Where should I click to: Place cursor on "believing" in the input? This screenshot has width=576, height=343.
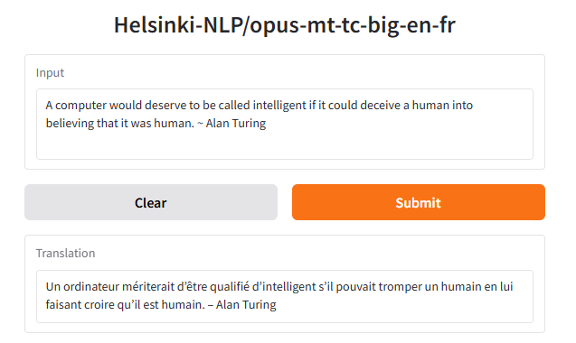(x=70, y=124)
